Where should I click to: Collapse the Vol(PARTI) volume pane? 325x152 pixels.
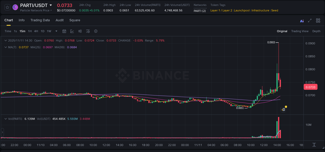tap(5, 119)
